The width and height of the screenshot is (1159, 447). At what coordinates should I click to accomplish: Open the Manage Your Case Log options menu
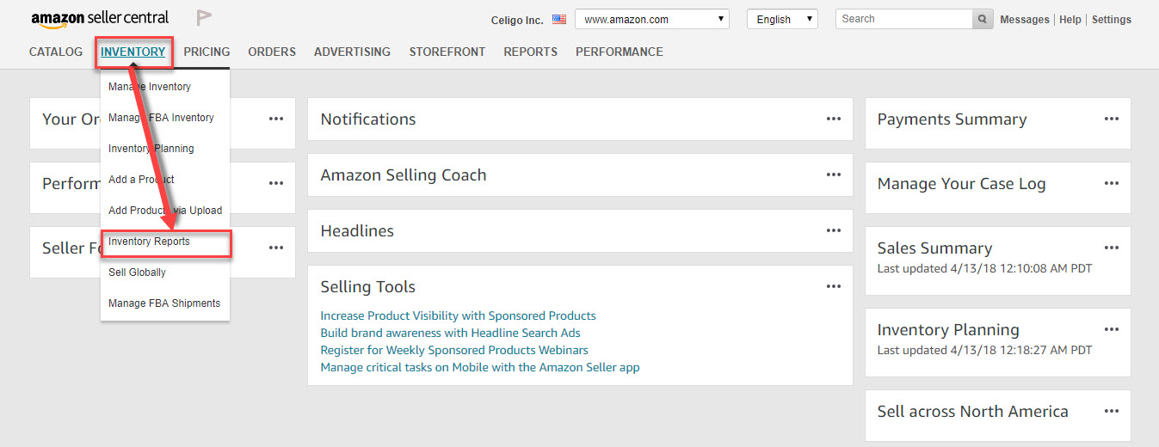click(1112, 183)
